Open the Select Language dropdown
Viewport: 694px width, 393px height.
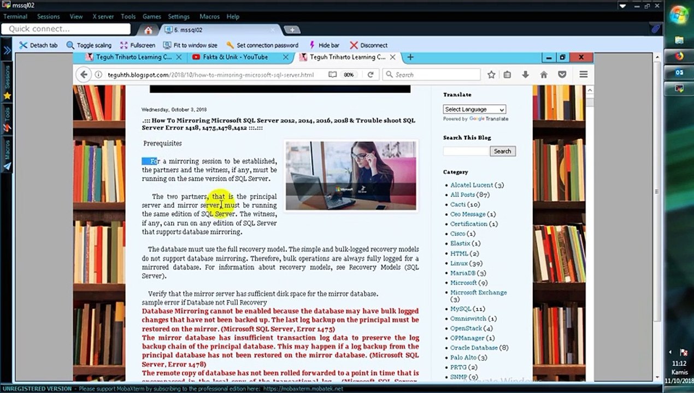coord(474,109)
